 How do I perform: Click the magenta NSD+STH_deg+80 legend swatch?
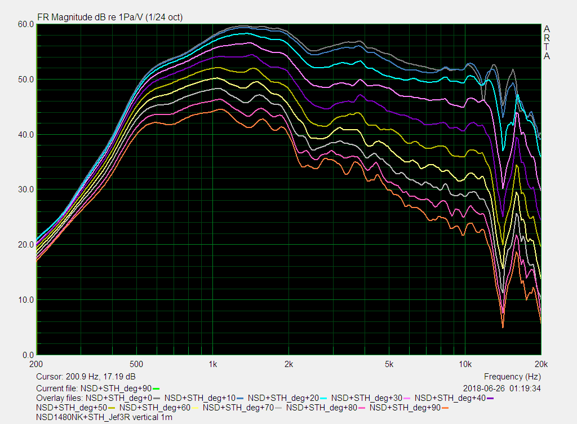[x=362, y=408]
